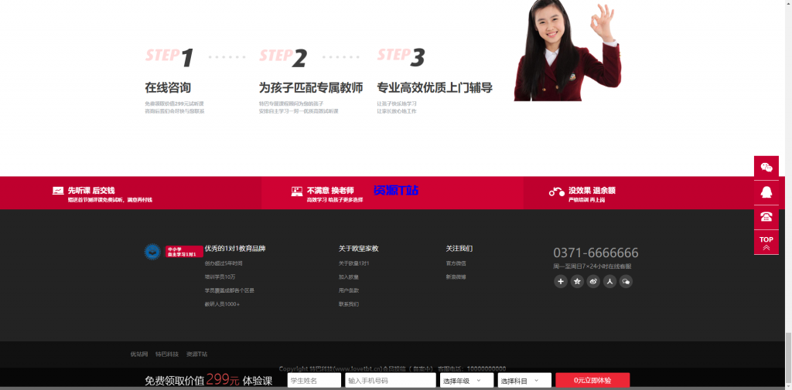Click the telephone icon in the side panel
The height and width of the screenshot is (390, 792).
click(766, 218)
